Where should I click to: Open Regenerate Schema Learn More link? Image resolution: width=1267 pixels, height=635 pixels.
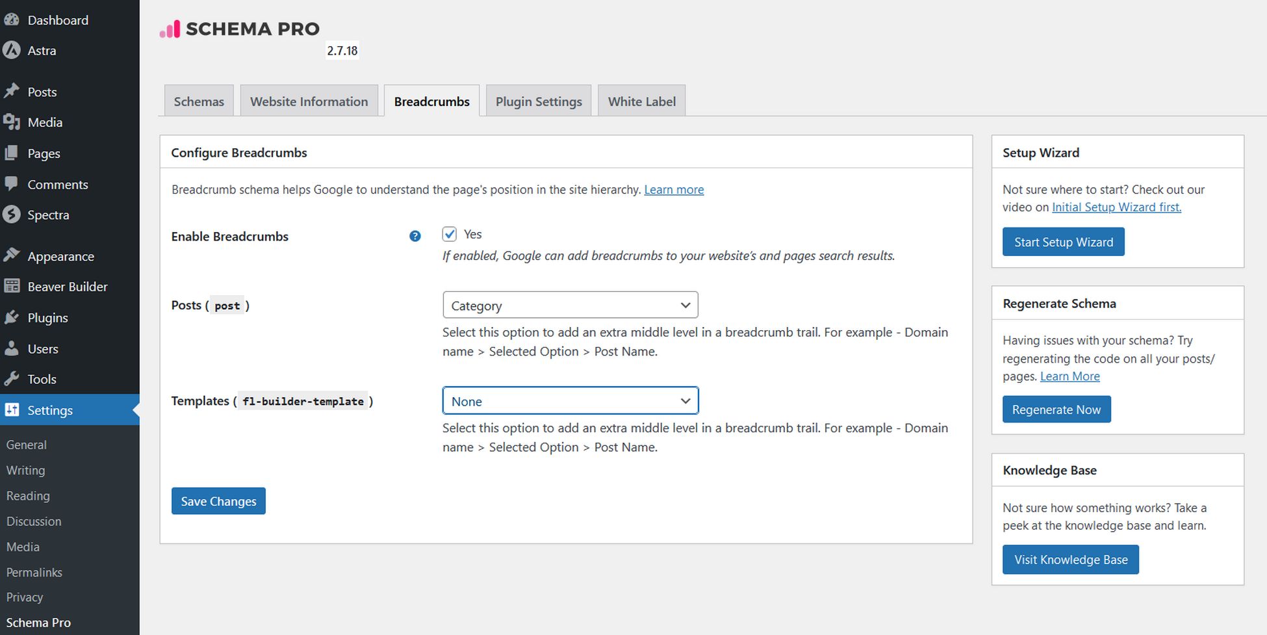[x=1070, y=376]
